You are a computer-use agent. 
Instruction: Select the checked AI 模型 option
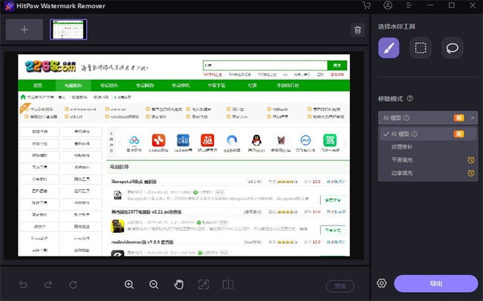point(405,134)
